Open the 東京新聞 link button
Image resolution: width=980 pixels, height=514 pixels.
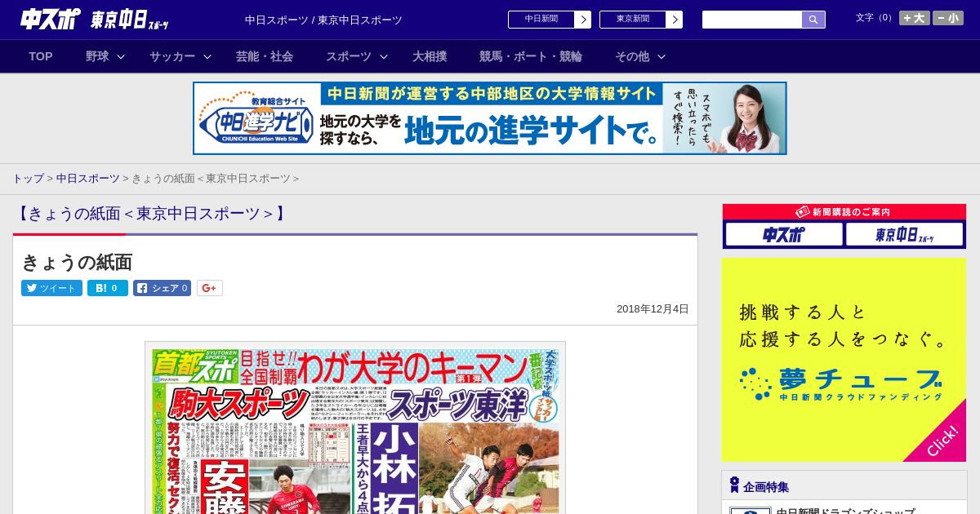641,20
